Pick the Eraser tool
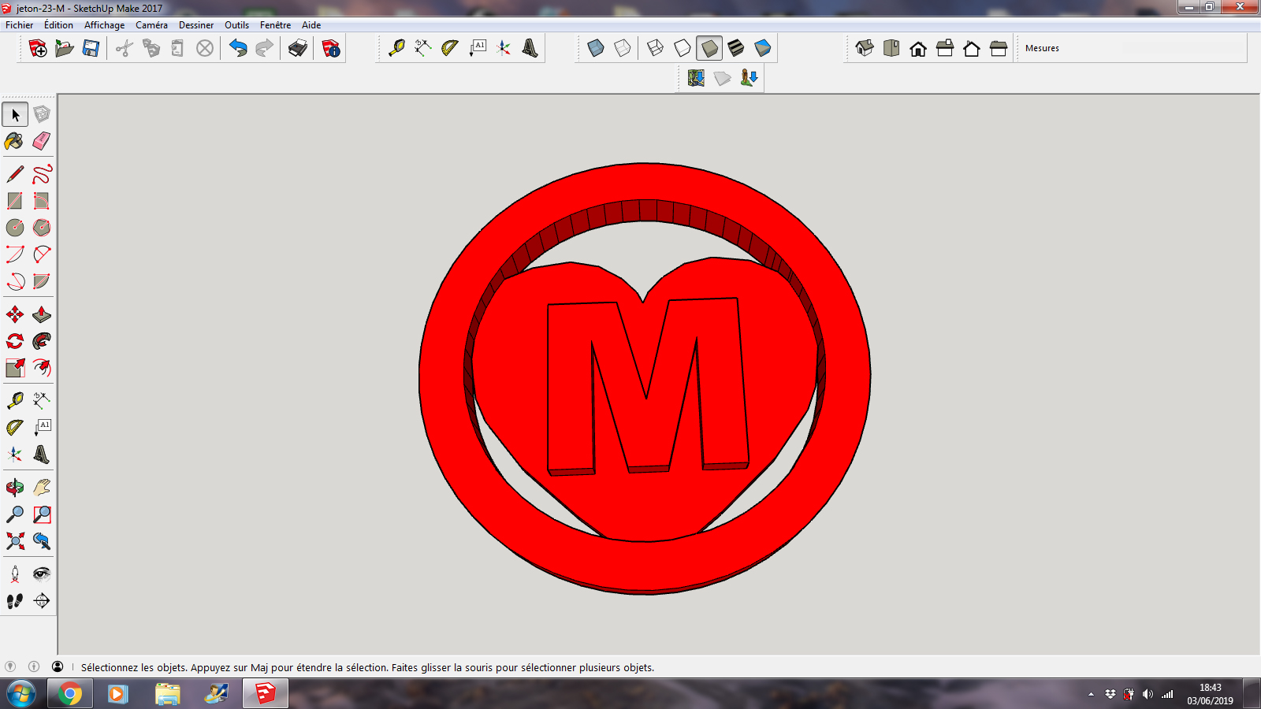Image resolution: width=1261 pixels, height=709 pixels. point(42,141)
